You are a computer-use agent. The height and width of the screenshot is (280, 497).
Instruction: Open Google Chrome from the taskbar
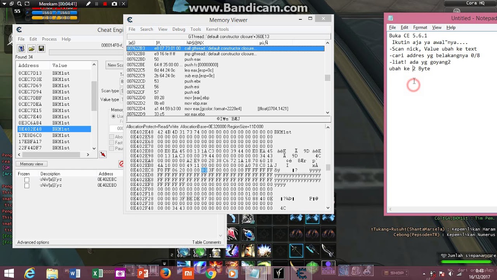211,273
